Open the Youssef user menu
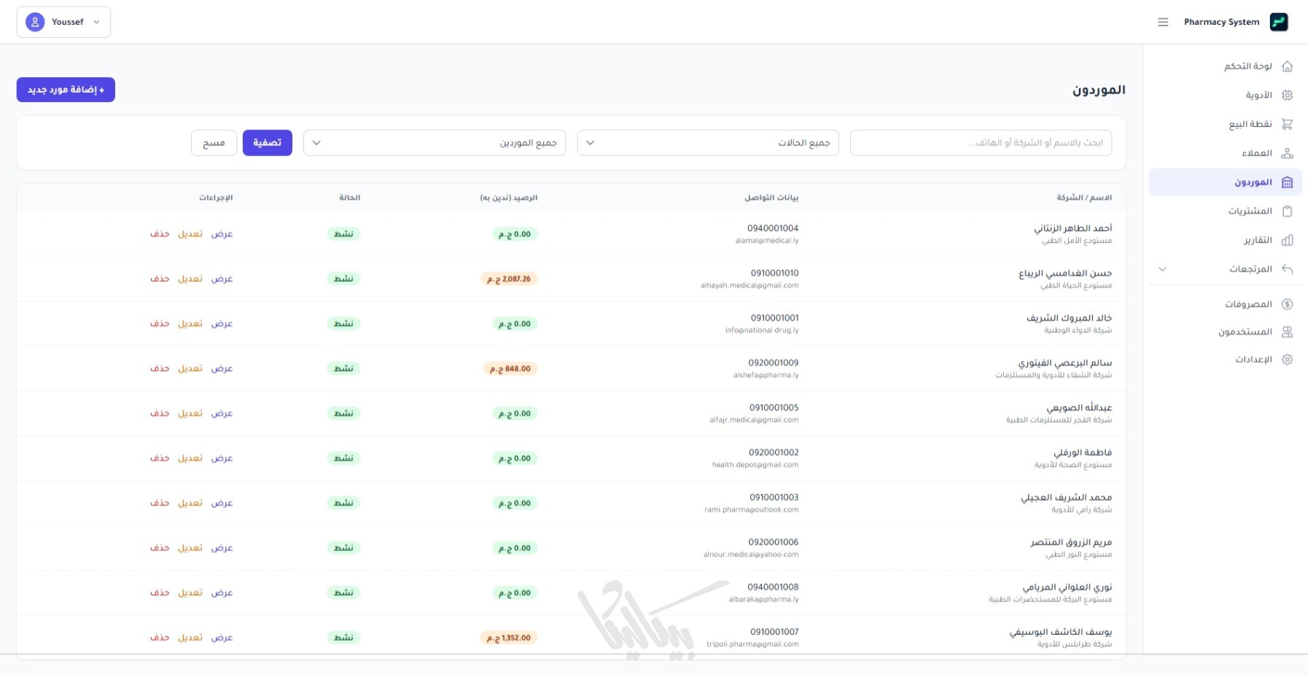The image size is (1308, 675). pos(63,22)
